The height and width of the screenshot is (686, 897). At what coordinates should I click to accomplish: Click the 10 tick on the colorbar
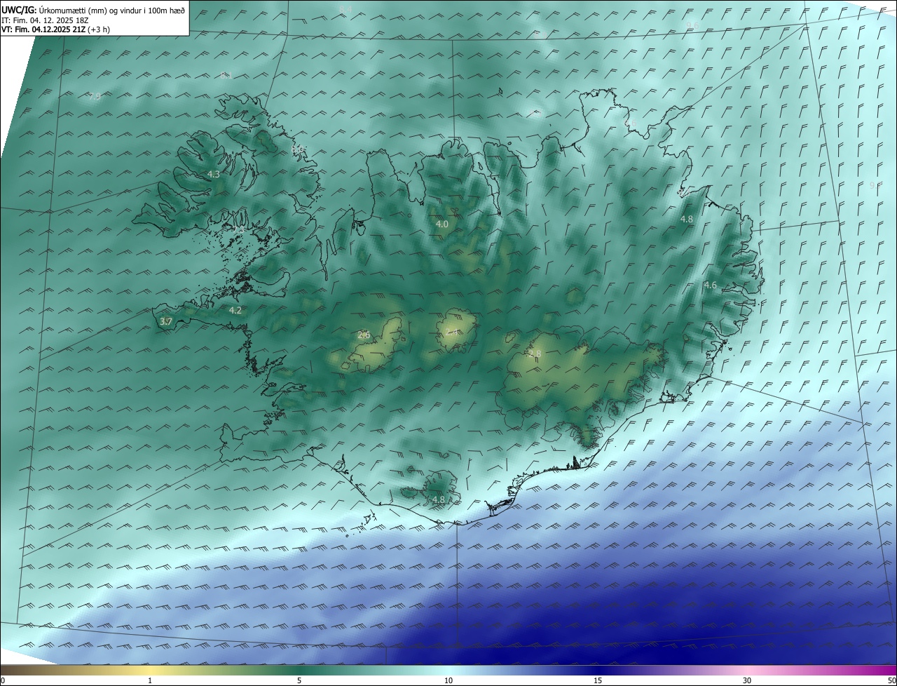click(x=448, y=680)
